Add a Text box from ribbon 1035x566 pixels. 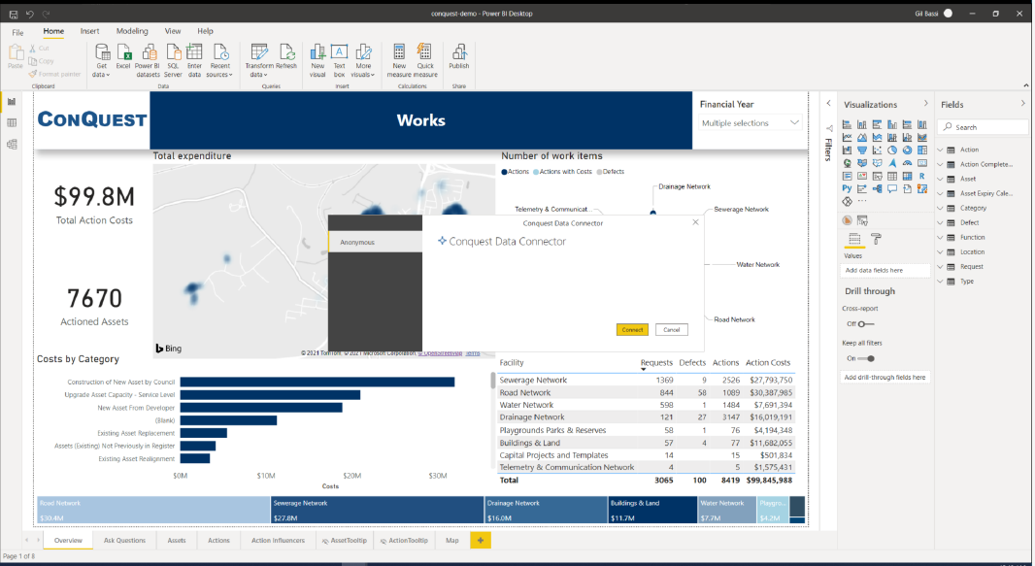[x=339, y=60]
